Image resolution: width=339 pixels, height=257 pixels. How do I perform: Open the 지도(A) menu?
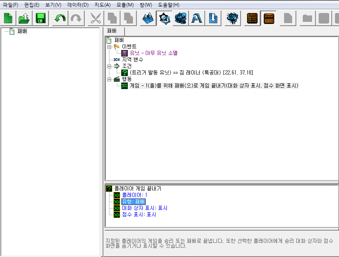(103, 5)
